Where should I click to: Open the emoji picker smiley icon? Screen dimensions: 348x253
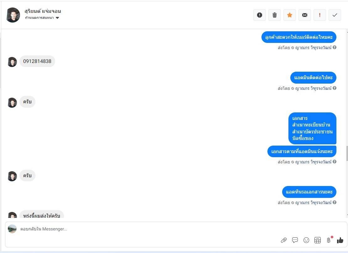(306, 240)
